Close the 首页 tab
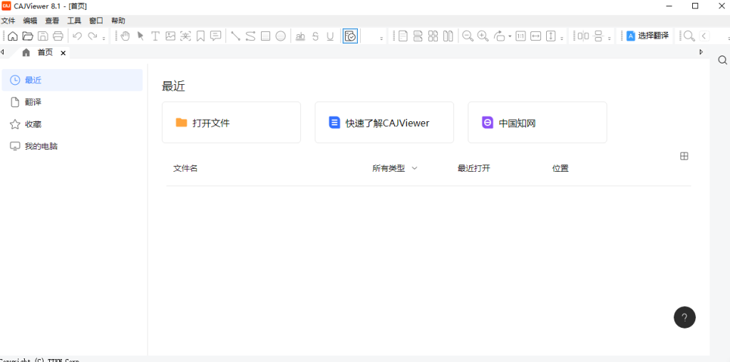This screenshot has height=362, width=730. tap(63, 53)
